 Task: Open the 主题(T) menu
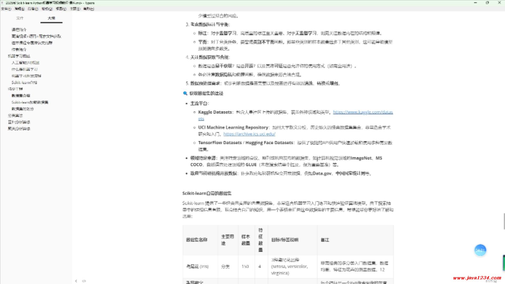(75, 9)
